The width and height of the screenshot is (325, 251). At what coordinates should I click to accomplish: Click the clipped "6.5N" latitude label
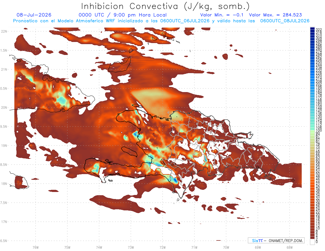tap(4, 241)
